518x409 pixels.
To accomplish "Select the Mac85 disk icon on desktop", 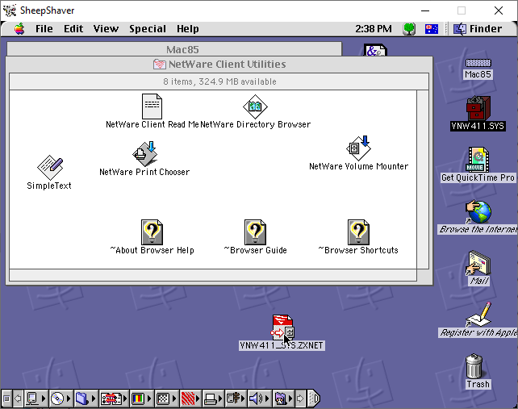I will tap(478, 63).
